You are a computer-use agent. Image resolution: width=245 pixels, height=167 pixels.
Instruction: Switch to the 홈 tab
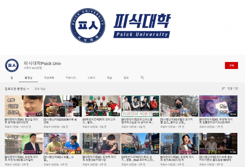[12, 78]
